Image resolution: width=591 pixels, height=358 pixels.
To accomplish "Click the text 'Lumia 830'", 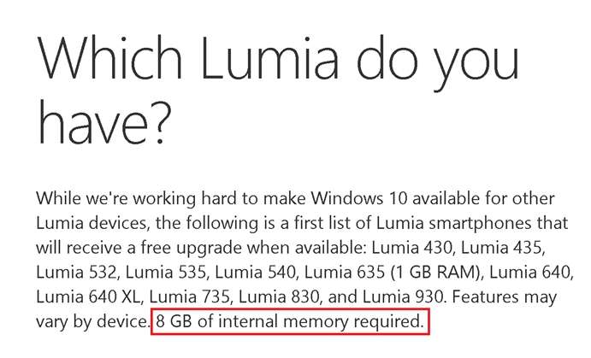I will pos(279,297).
